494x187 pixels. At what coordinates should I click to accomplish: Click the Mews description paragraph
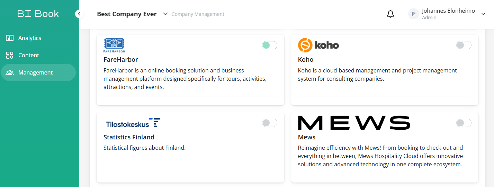[x=380, y=156]
